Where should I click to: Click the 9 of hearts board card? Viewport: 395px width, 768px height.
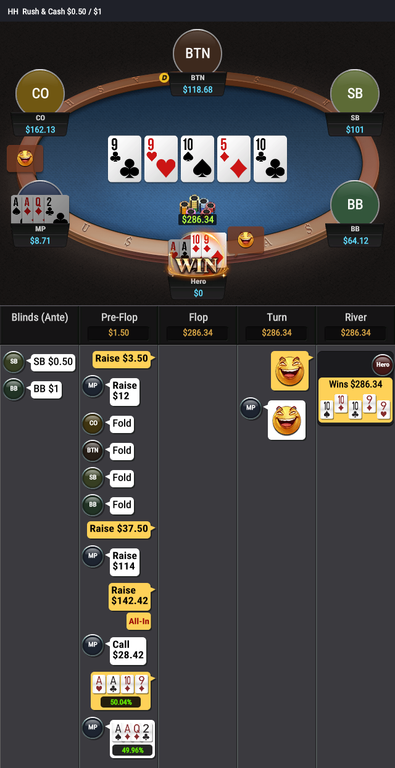click(161, 159)
